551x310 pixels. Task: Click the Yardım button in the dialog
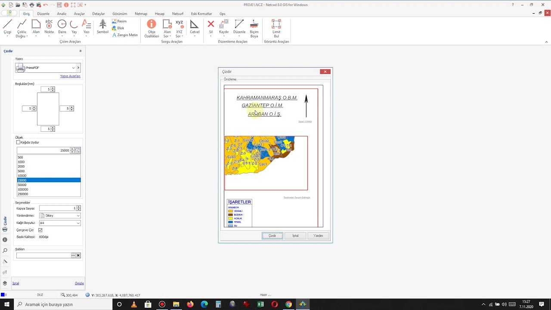click(x=318, y=236)
